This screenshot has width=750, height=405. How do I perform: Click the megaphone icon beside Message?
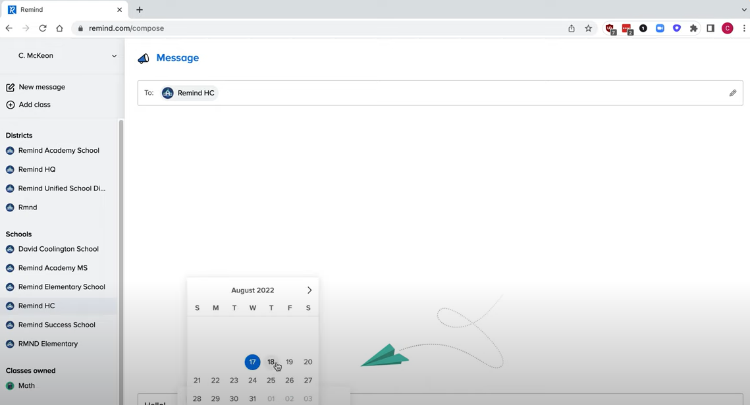pos(144,58)
